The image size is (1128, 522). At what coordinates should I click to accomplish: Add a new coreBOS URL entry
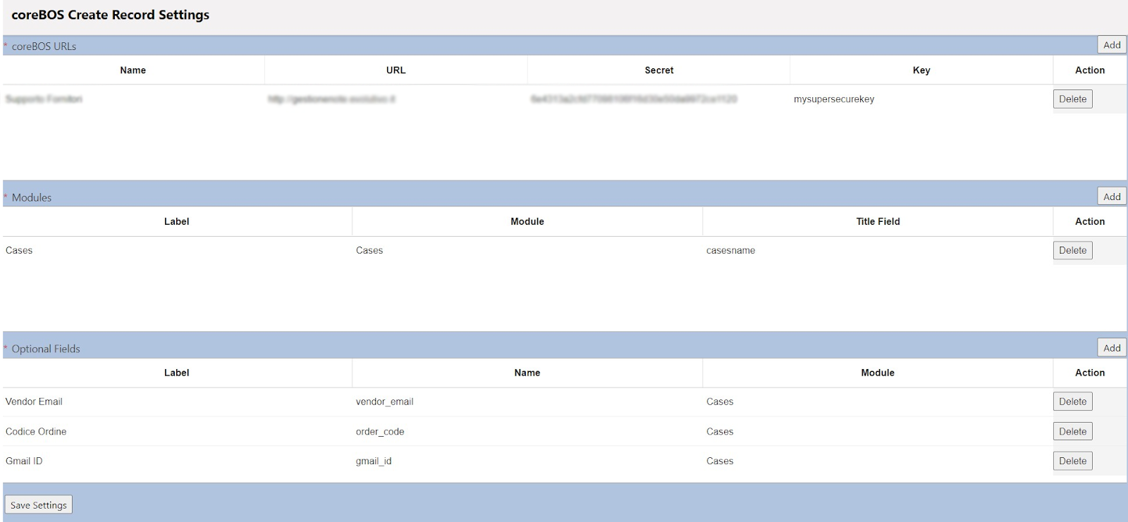(x=1112, y=45)
